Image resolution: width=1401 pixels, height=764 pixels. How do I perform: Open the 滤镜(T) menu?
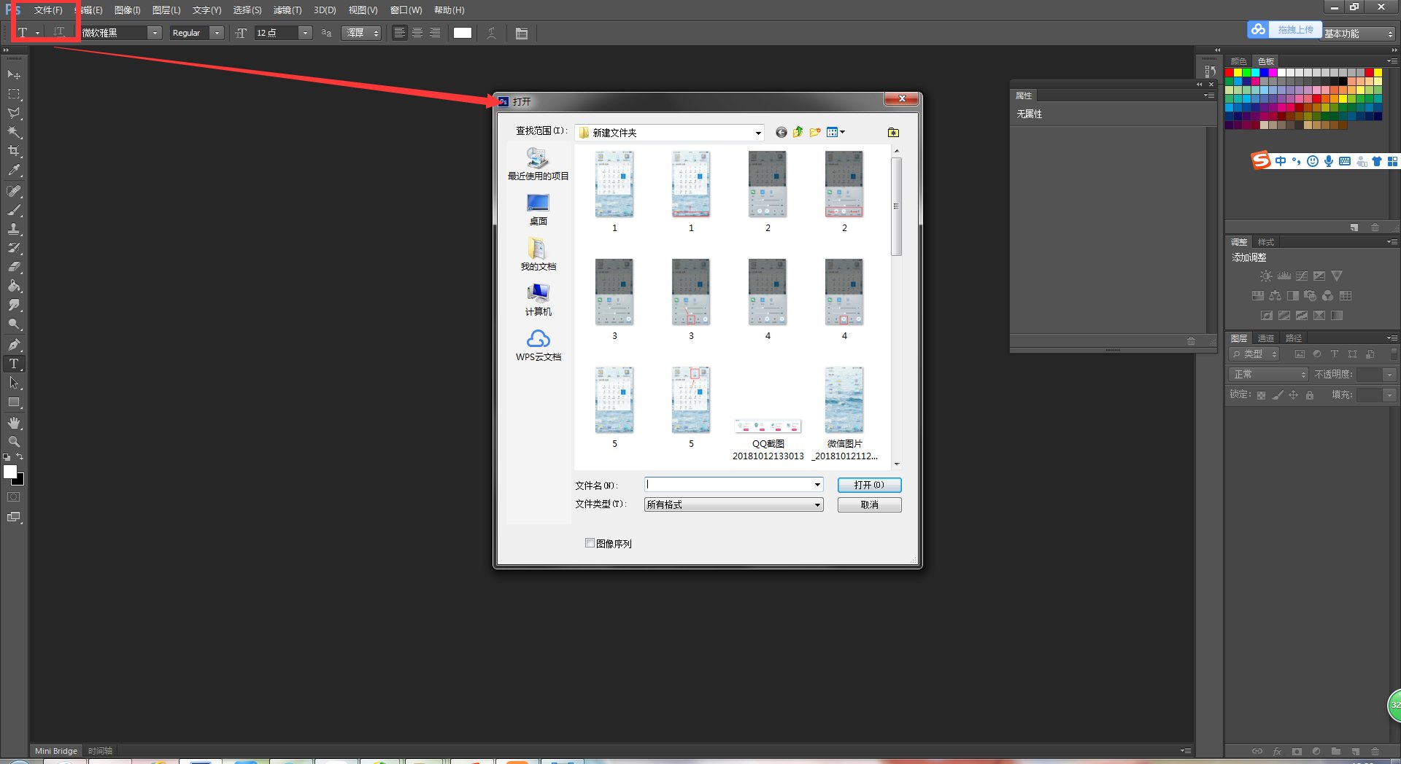[287, 10]
